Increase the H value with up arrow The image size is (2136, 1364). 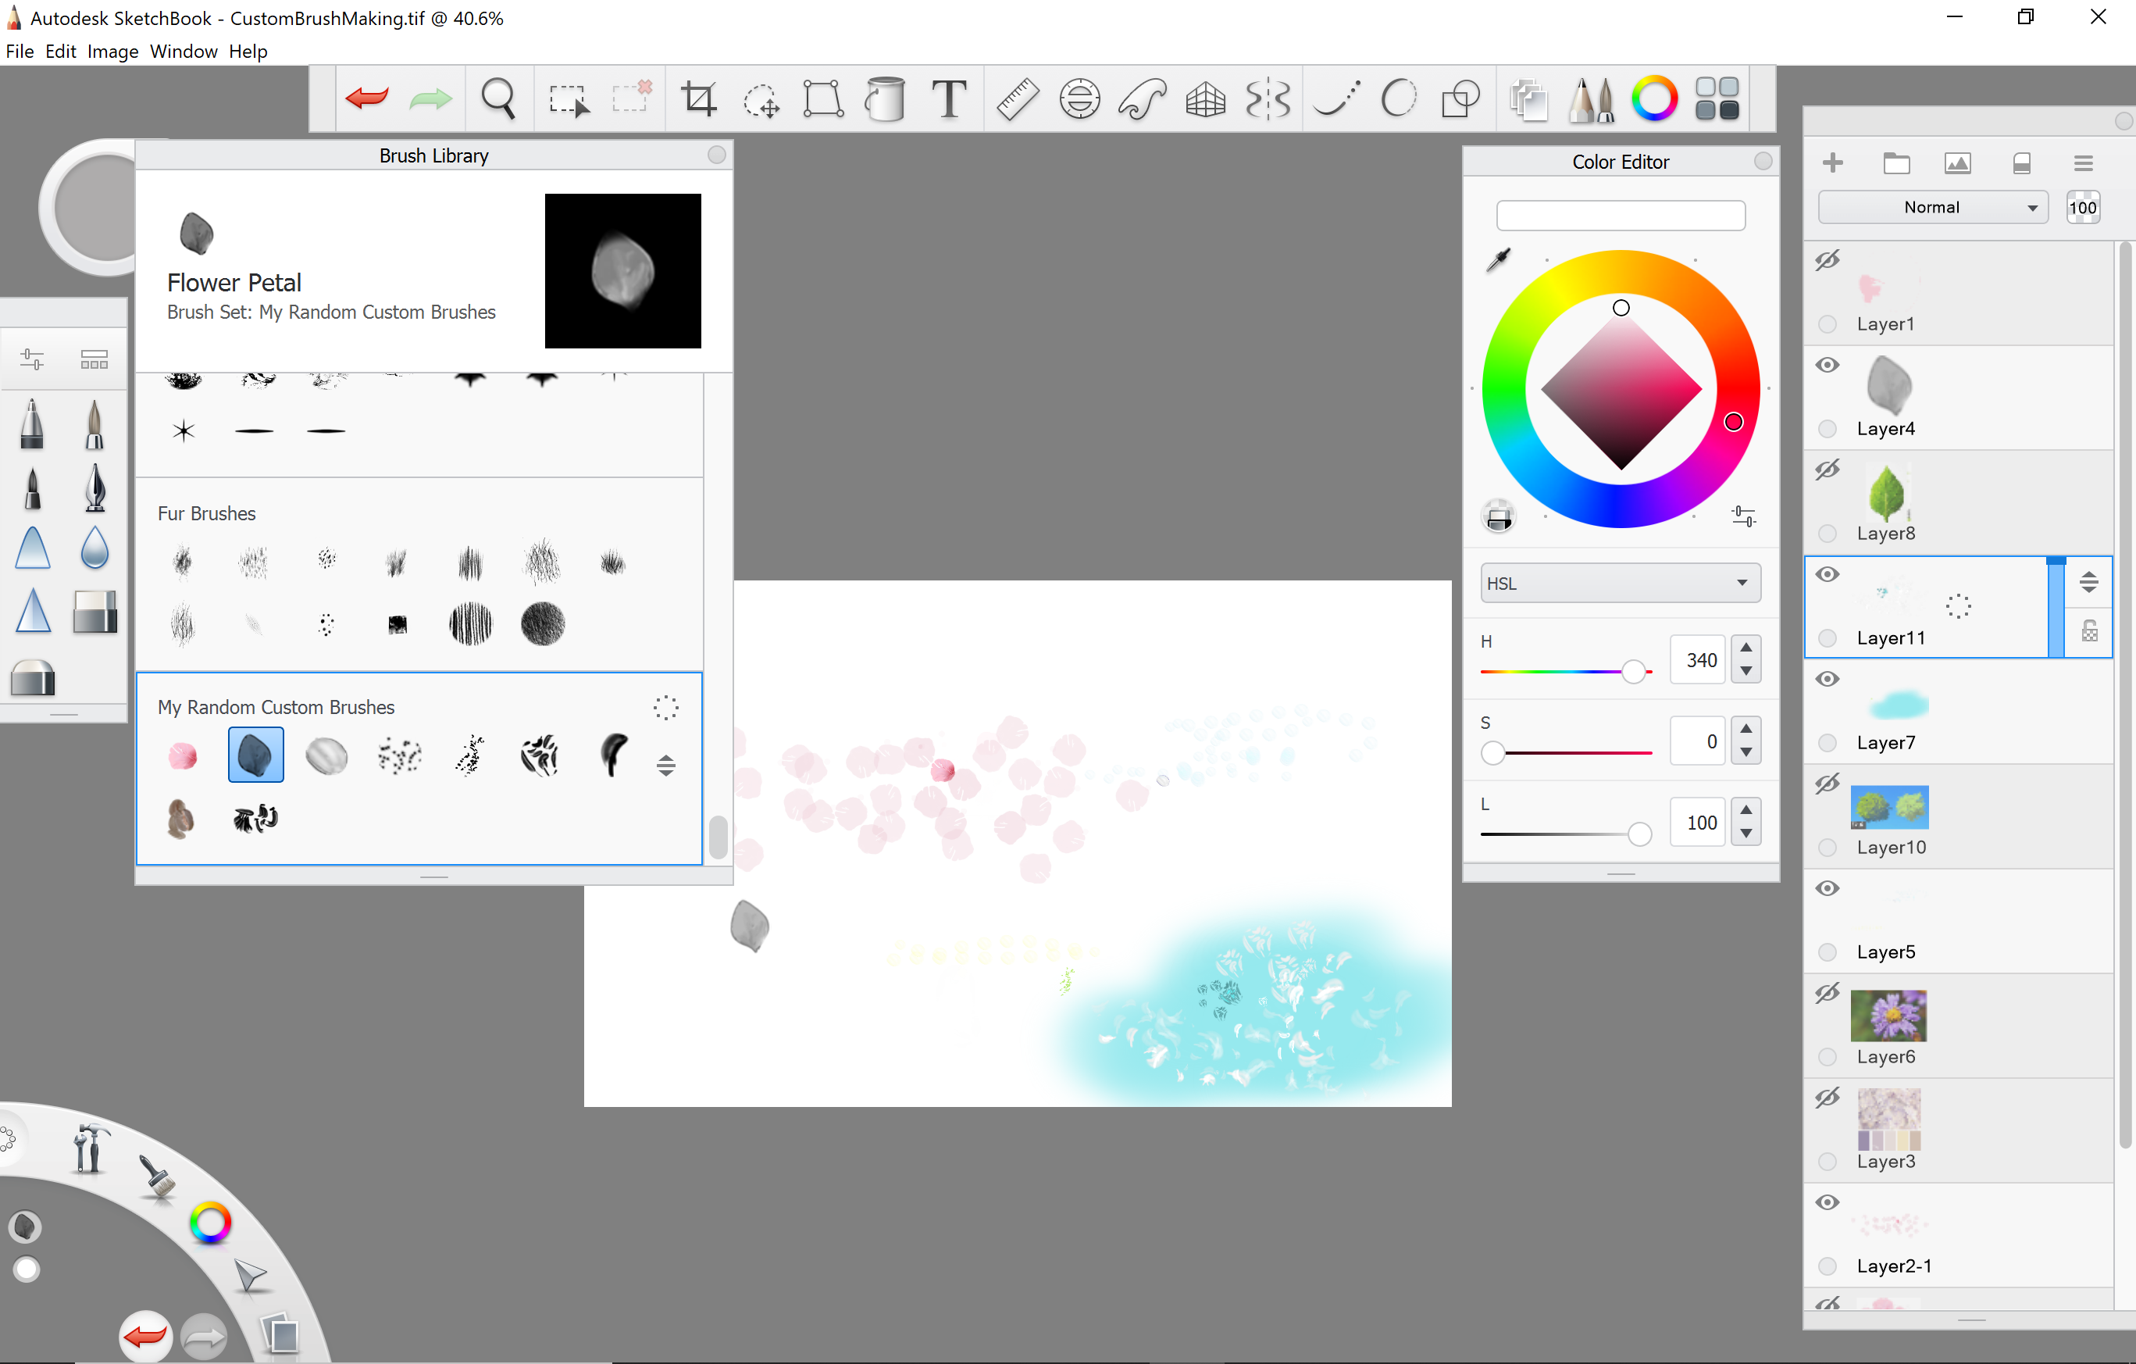tap(1746, 648)
